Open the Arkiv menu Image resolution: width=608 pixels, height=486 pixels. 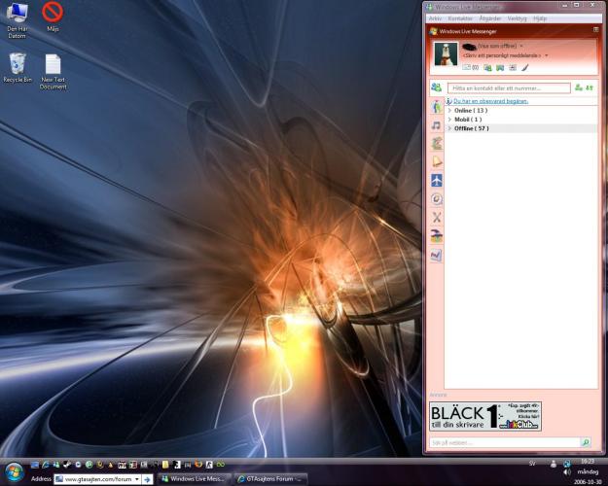tap(435, 18)
